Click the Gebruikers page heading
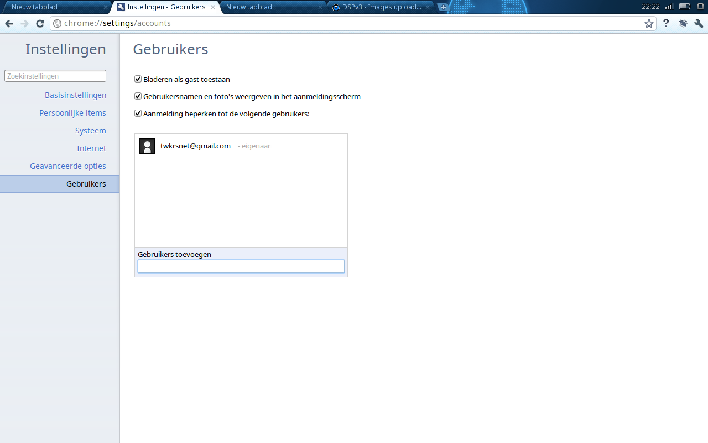This screenshot has width=708, height=443. (170, 49)
